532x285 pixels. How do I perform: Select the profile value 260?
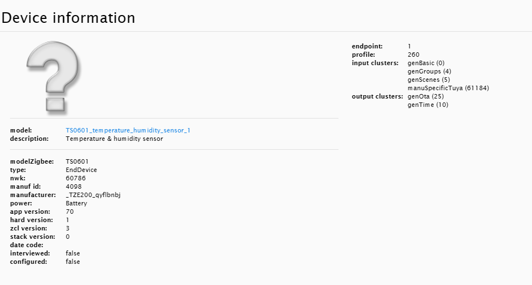pyautogui.click(x=413, y=55)
